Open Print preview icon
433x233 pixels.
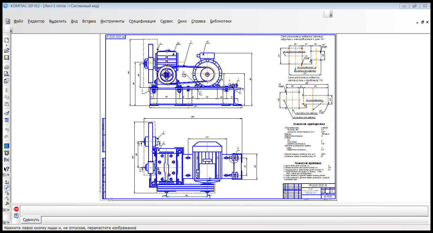point(7,74)
